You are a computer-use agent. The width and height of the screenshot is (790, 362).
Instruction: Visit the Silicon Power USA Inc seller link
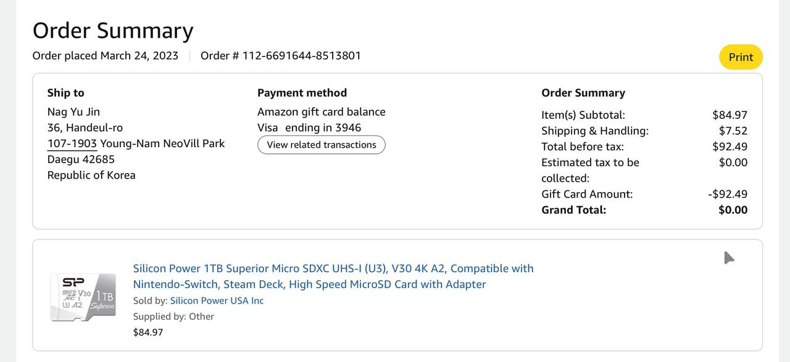217,300
